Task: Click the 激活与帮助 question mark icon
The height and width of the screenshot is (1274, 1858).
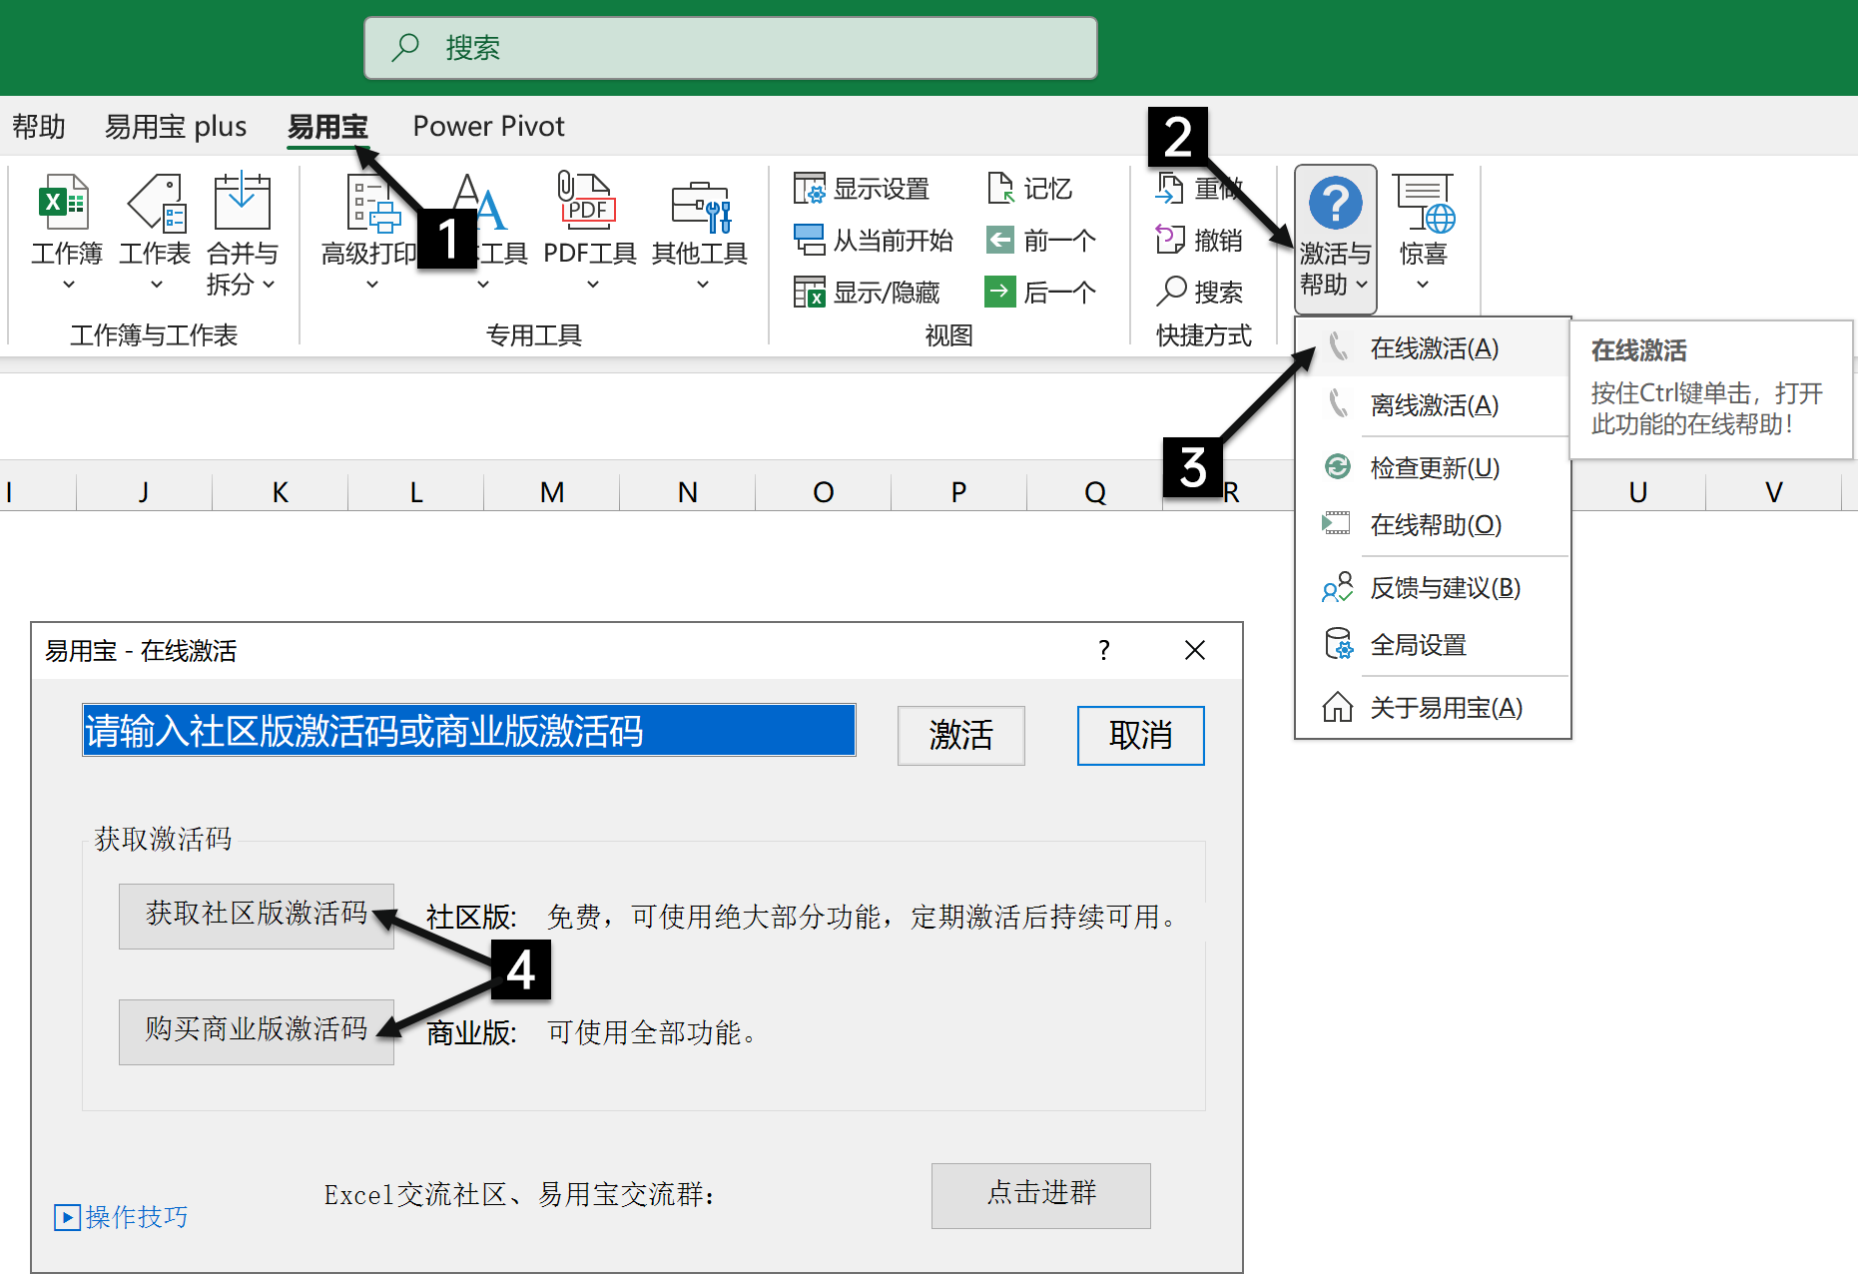Action: point(1335,203)
